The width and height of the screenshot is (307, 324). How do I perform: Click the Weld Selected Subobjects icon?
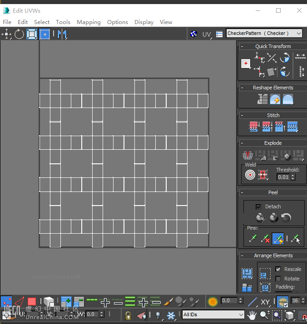[263, 175]
